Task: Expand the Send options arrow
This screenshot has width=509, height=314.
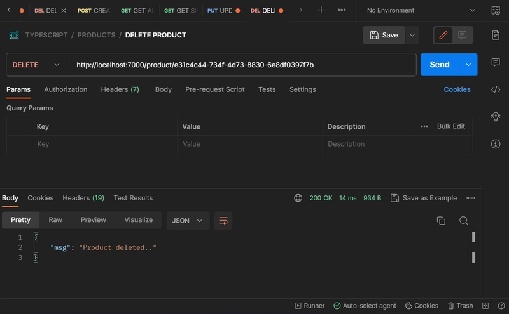Action: [468, 65]
